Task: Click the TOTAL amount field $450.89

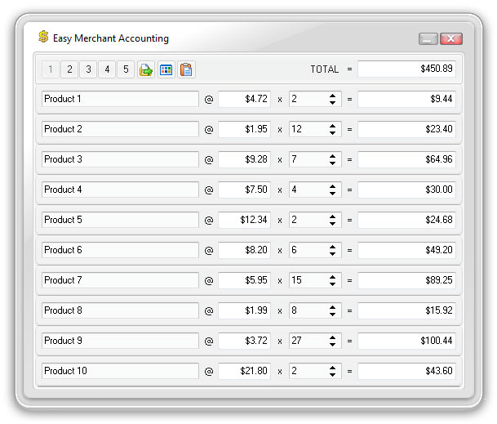Action: click(406, 69)
